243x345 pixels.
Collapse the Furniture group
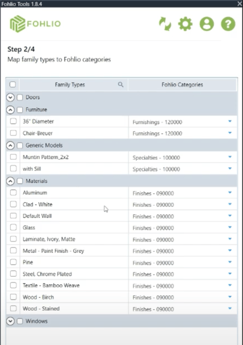[x=10, y=110]
